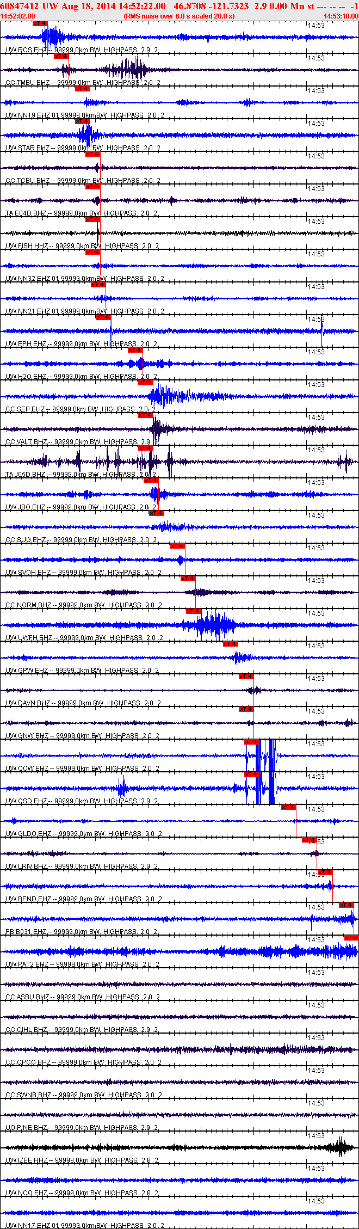Select the red pick marker on NN32 trace

tap(93, 252)
